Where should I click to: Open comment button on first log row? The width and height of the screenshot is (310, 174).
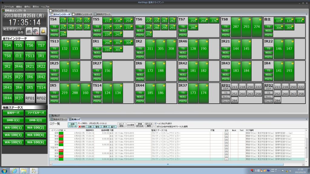click(226, 133)
